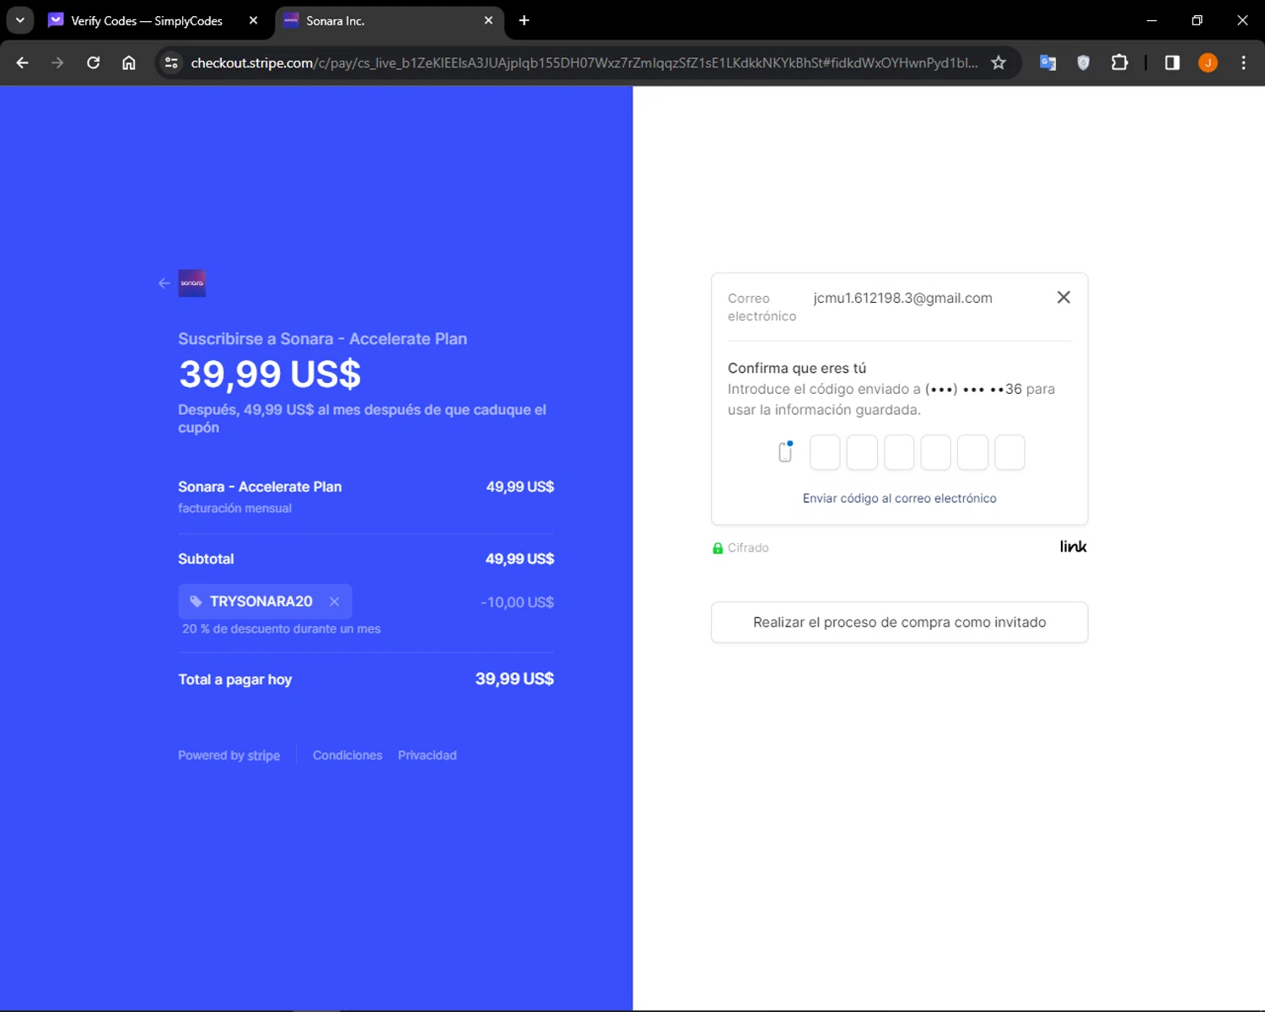Reload the checkout page
Viewport: 1265px width, 1012px height.
pyautogui.click(x=94, y=62)
